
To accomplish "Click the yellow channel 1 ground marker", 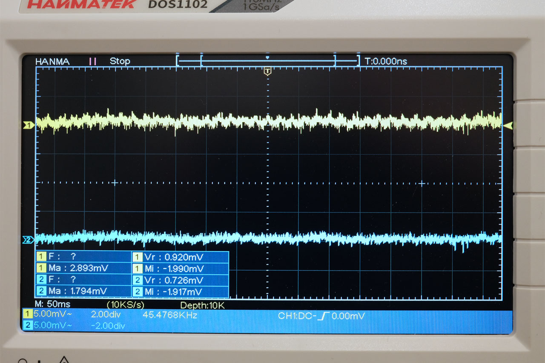I will coord(28,126).
